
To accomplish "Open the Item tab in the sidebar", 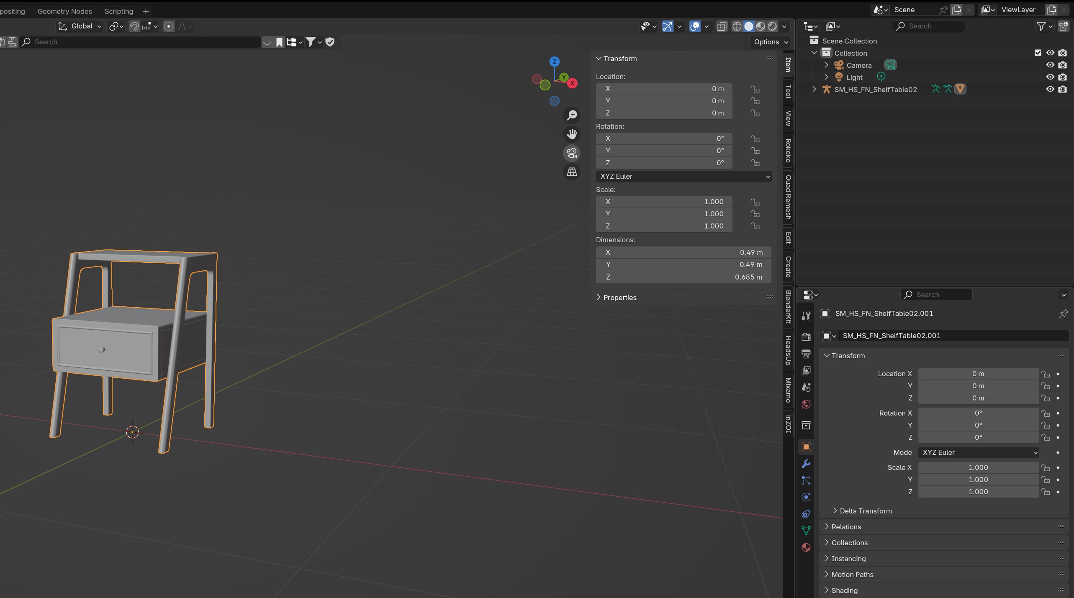I will coord(788,64).
